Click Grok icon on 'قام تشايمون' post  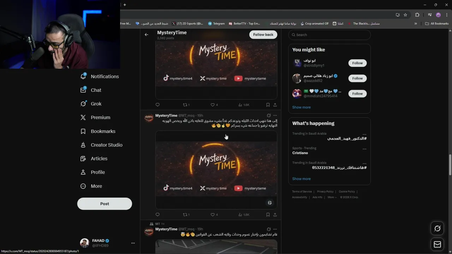(x=269, y=229)
